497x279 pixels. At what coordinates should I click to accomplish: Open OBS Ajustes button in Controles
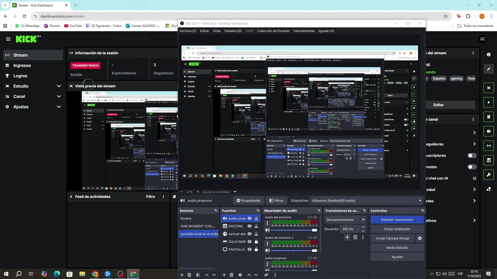click(x=397, y=257)
